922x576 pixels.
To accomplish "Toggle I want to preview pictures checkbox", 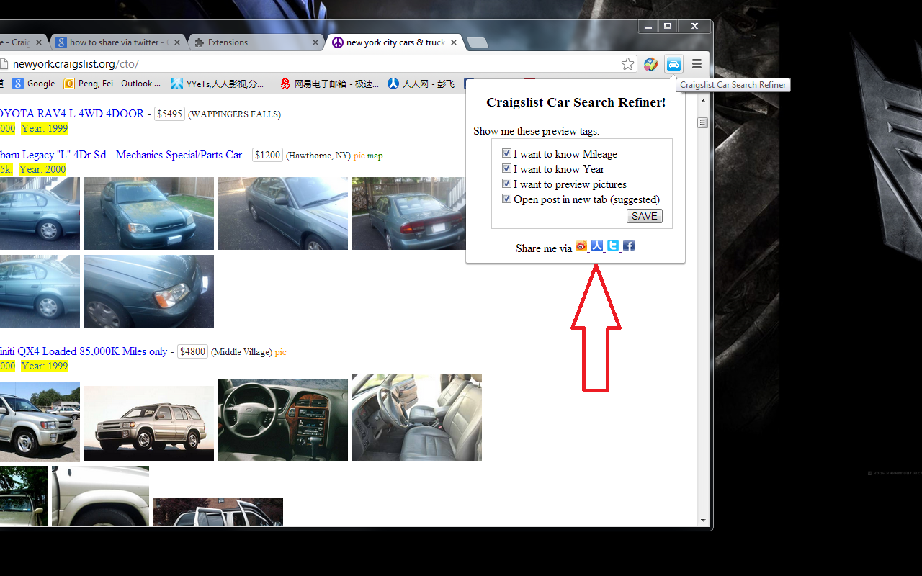I will pos(506,184).
